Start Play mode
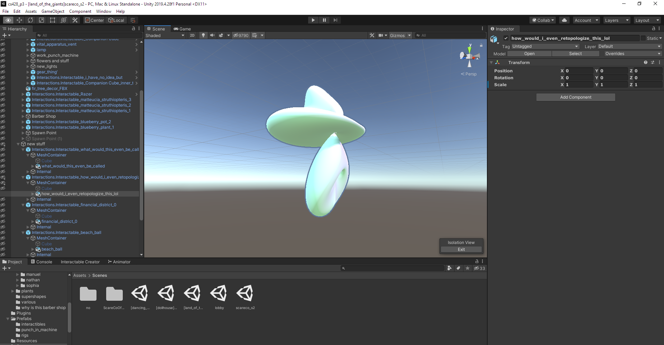The image size is (664, 345). click(x=313, y=20)
